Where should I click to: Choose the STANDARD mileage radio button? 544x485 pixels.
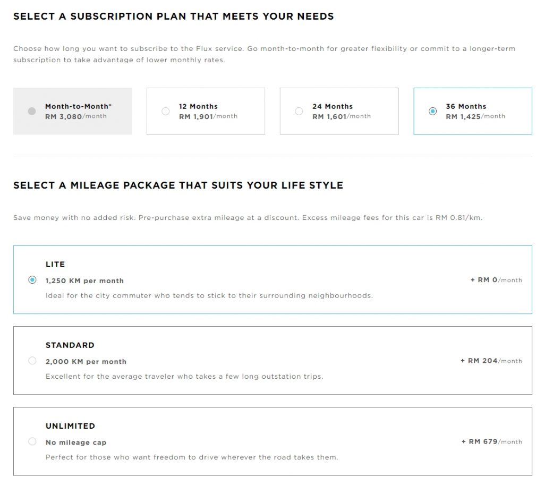(x=32, y=361)
